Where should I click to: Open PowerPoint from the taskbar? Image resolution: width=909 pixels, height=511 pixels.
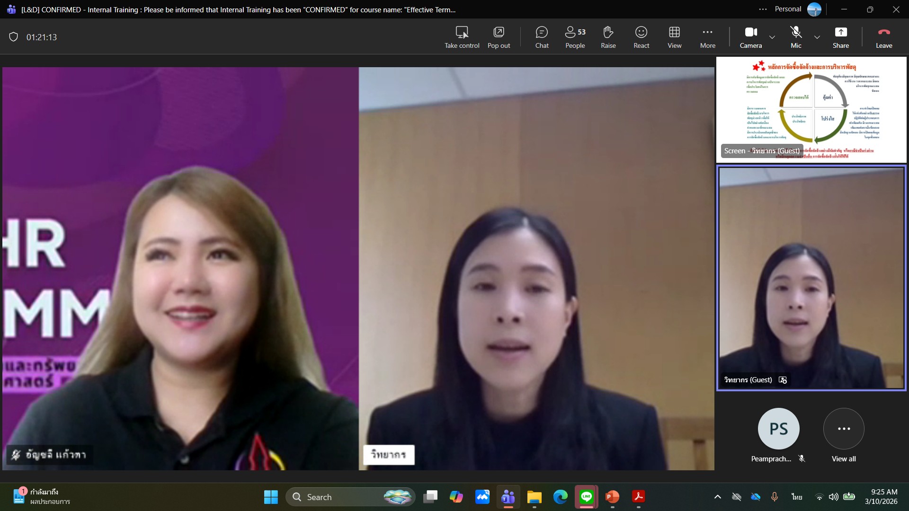[613, 497]
